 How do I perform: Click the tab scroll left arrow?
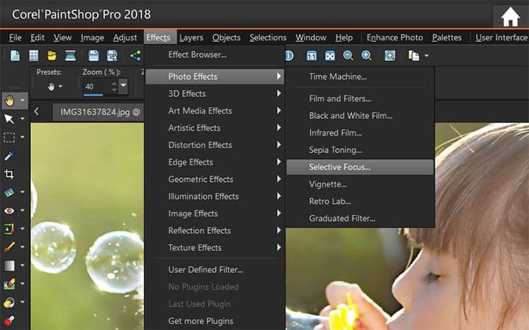coord(37,111)
